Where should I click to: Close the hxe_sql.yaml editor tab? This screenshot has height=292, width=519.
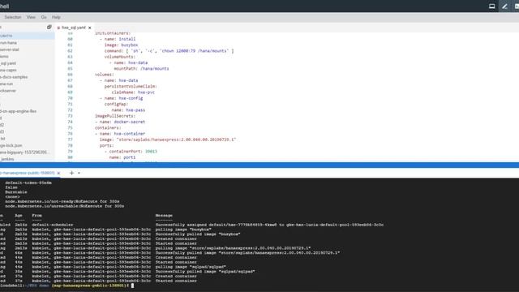(x=90, y=28)
